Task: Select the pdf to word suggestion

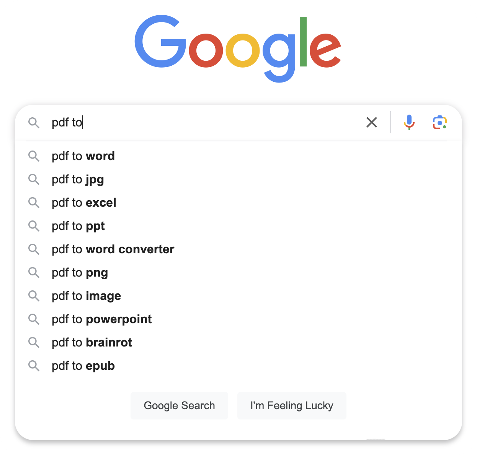Action: click(83, 156)
